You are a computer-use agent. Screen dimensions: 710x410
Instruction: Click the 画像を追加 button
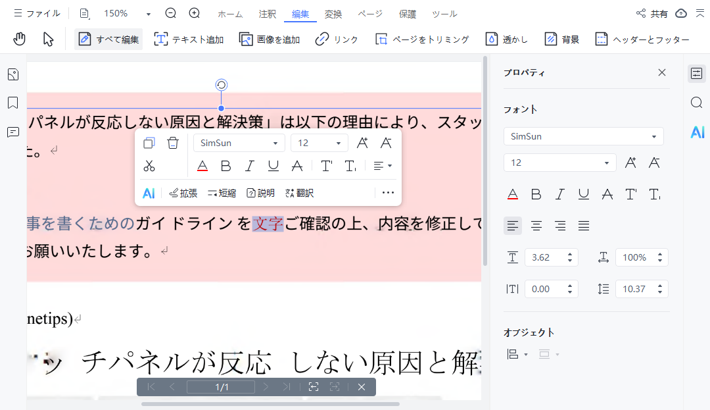pyautogui.click(x=270, y=39)
